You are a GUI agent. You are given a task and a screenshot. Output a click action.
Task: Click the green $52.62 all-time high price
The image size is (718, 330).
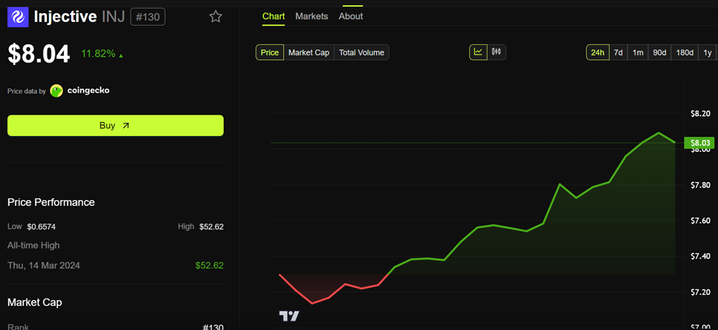point(209,265)
